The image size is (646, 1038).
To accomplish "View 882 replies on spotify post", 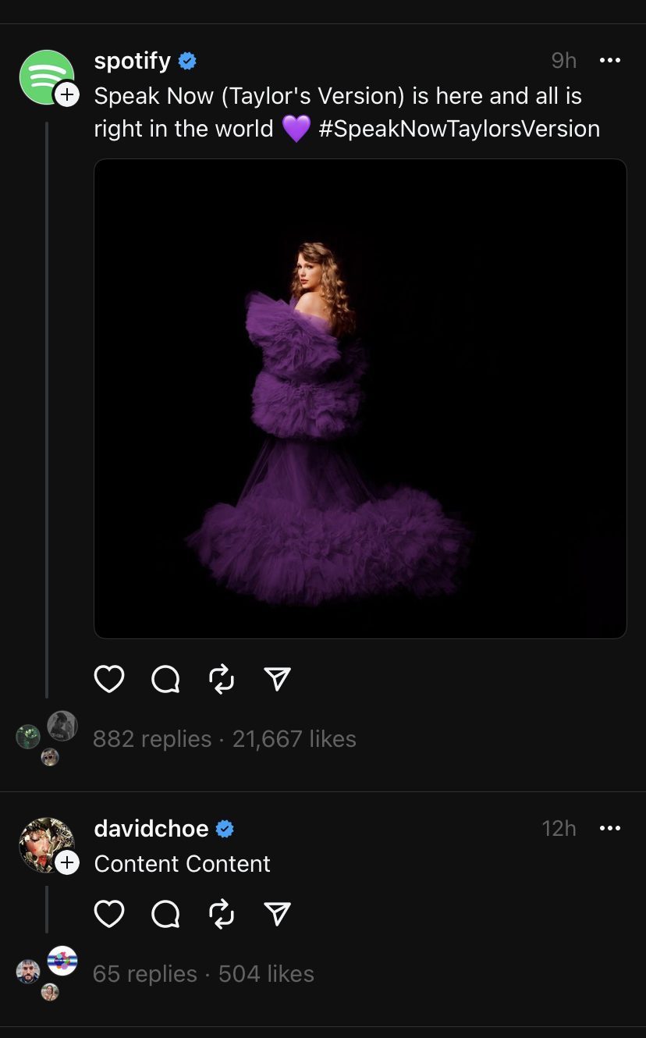I will (152, 739).
